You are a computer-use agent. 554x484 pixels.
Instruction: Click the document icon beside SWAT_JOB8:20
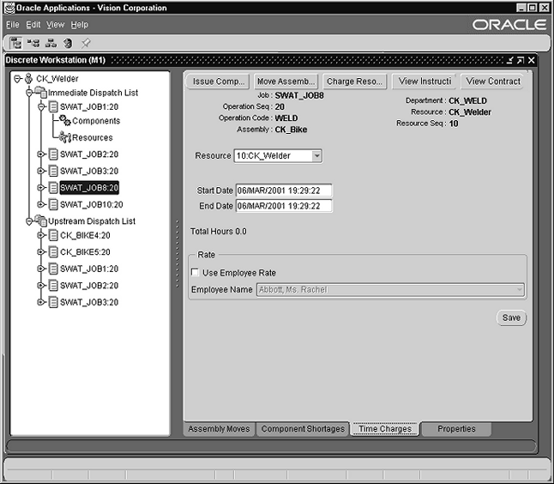point(53,187)
